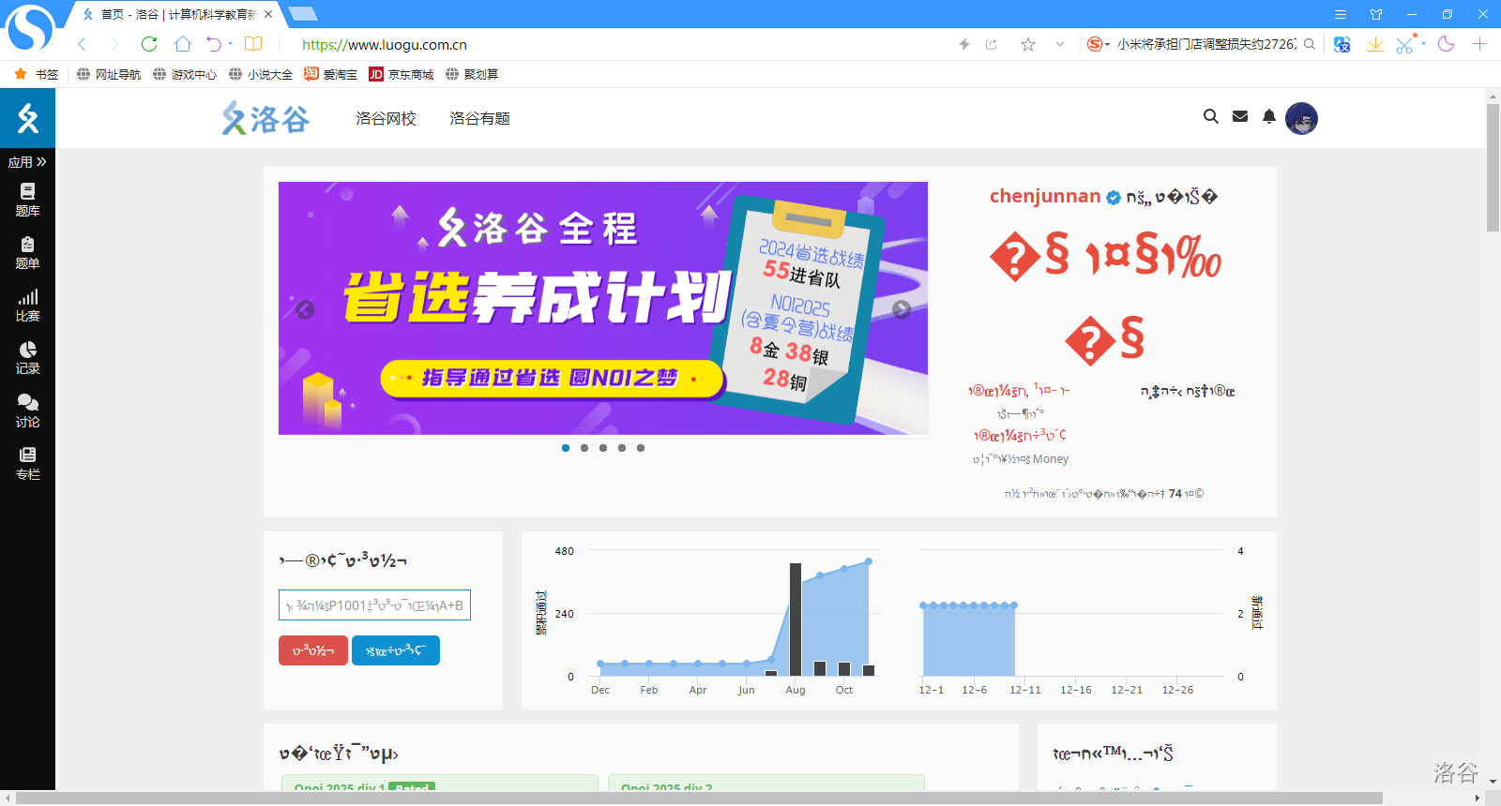
Task: Open the 题单 training list sidebar icon
Action: (27, 252)
